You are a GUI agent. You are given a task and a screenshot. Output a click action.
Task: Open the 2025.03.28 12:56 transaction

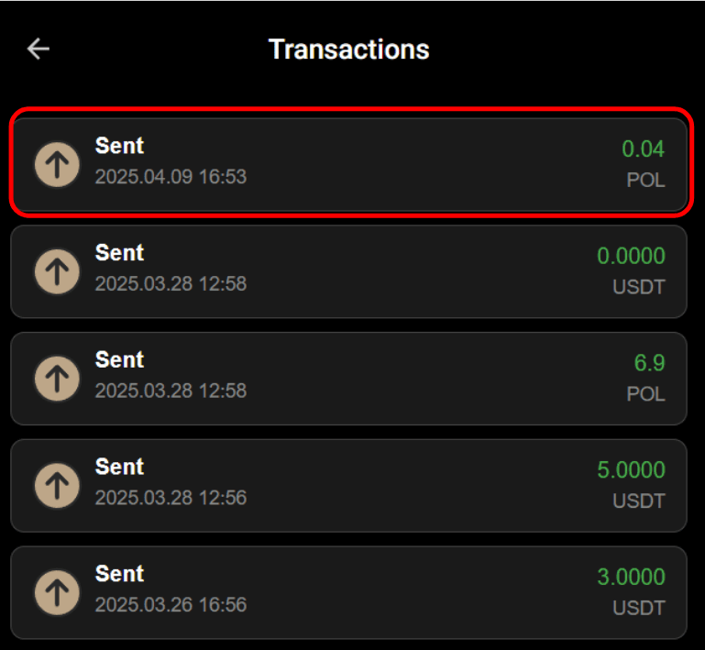[x=349, y=486]
